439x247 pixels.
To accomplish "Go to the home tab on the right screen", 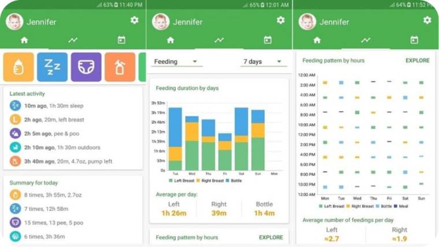I will (317, 40).
